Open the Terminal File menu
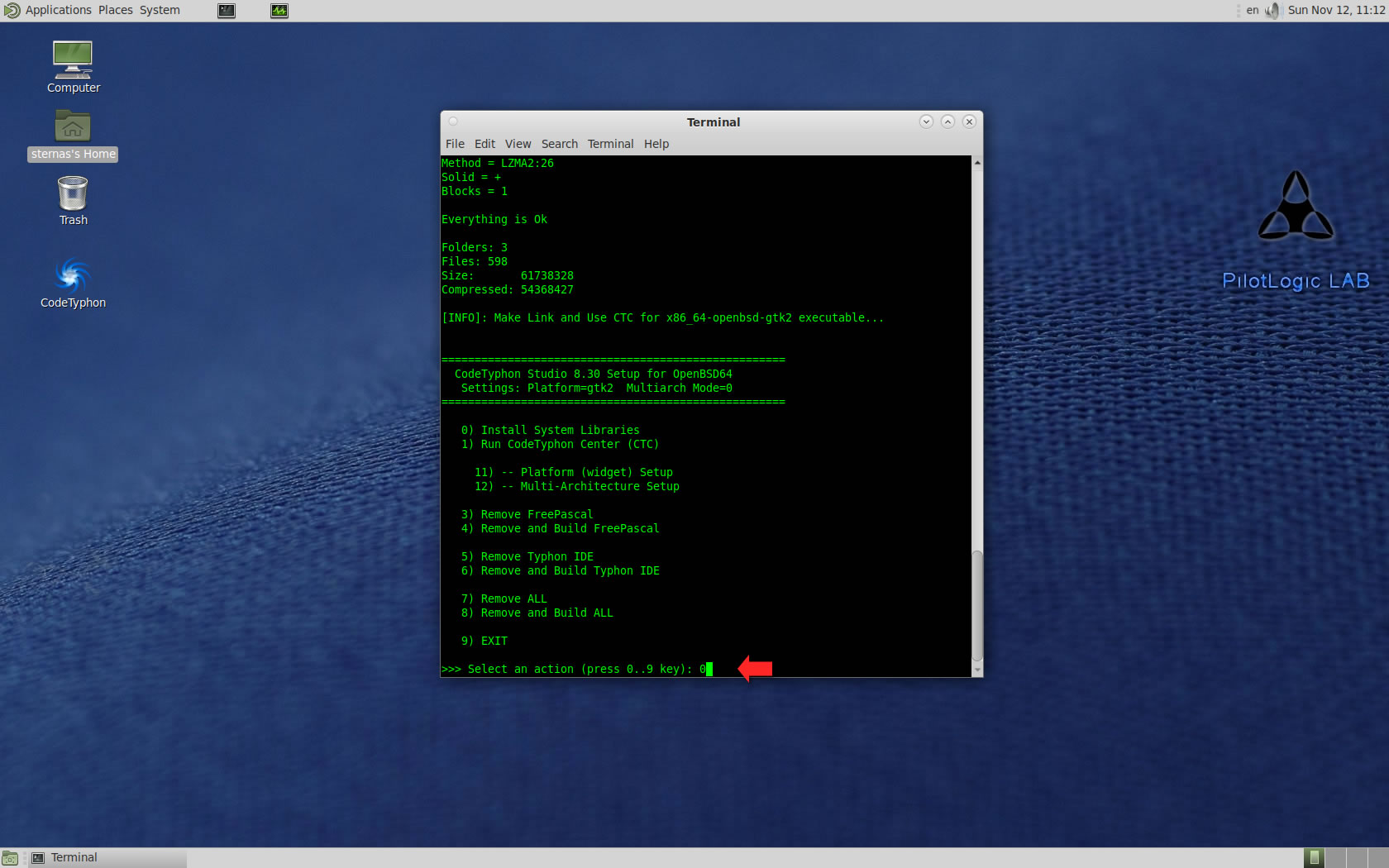 click(455, 144)
